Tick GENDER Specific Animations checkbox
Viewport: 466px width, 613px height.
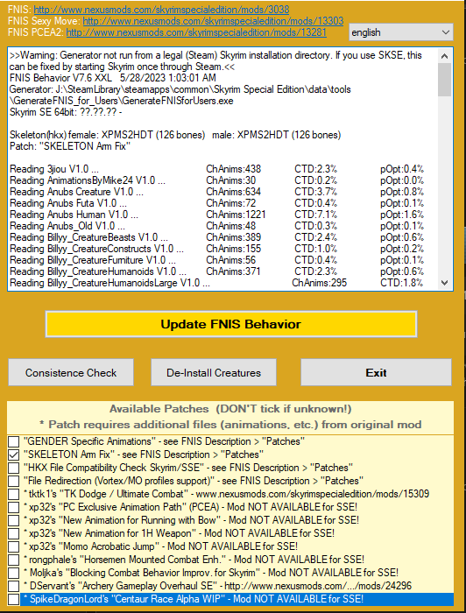tap(14, 441)
